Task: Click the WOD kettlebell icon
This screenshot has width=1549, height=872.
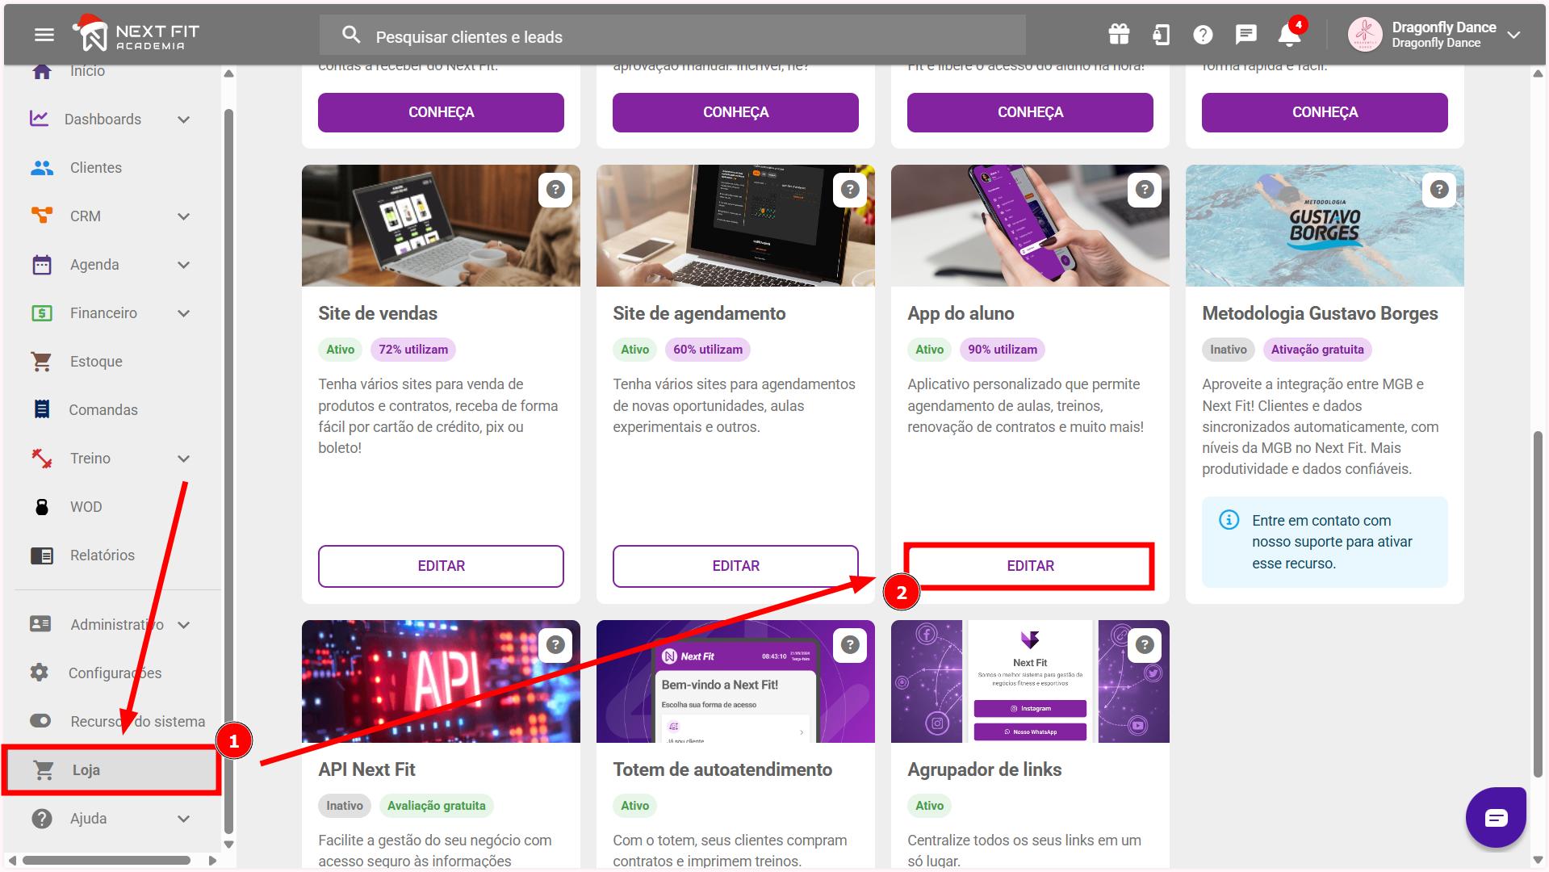Action: 42,507
